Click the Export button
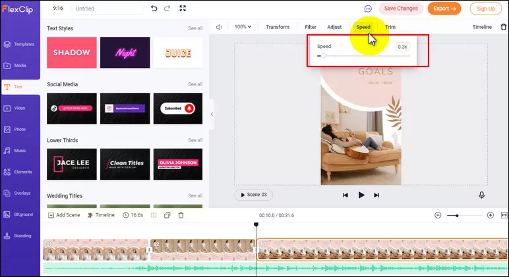Image resolution: width=509 pixels, height=277 pixels. coord(444,9)
